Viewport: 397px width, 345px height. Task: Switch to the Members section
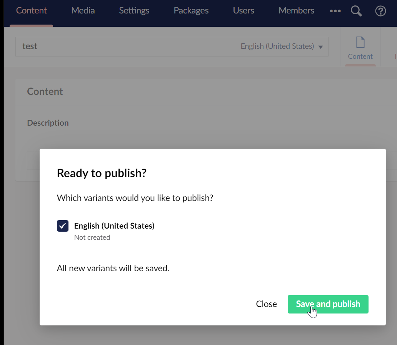[296, 11]
